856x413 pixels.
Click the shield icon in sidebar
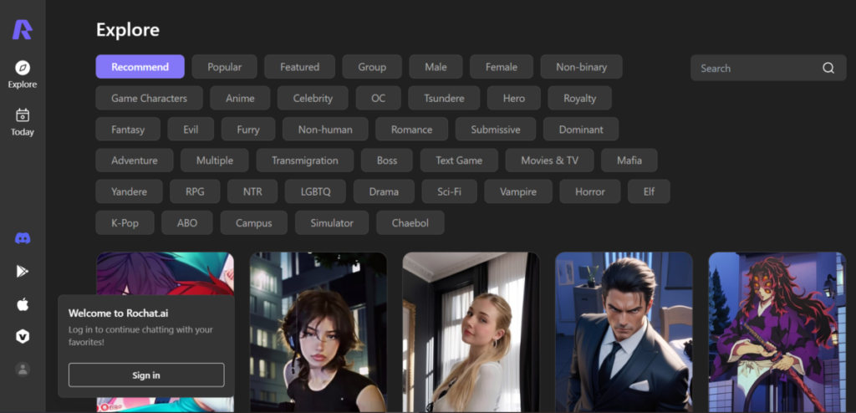(x=23, y=336)
